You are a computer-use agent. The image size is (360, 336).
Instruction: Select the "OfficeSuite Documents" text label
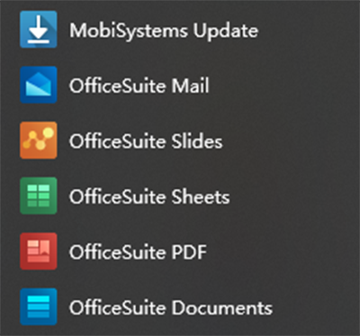[171, 307]
